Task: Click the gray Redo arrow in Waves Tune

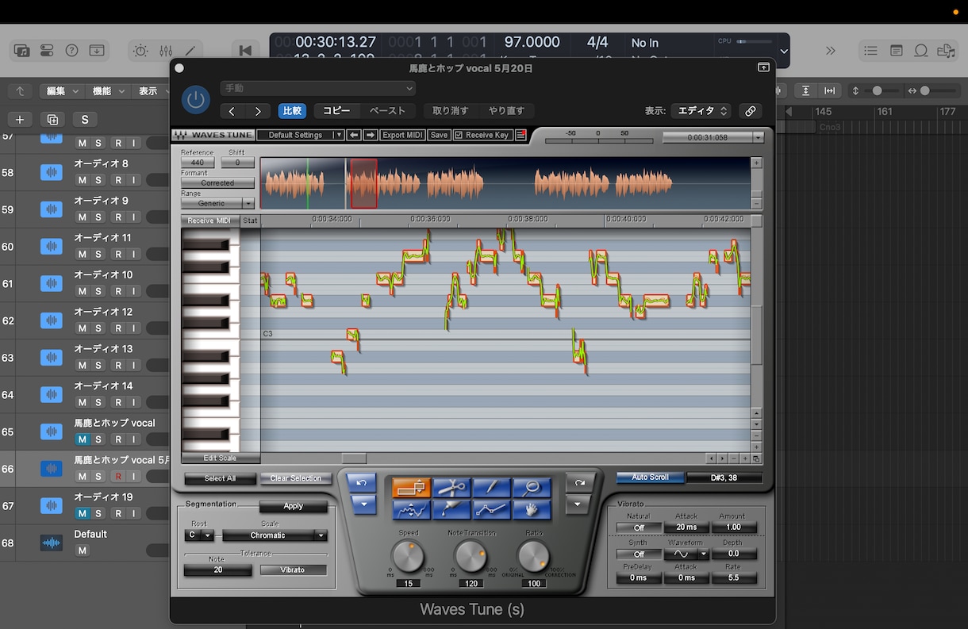Action: point(578,482)
